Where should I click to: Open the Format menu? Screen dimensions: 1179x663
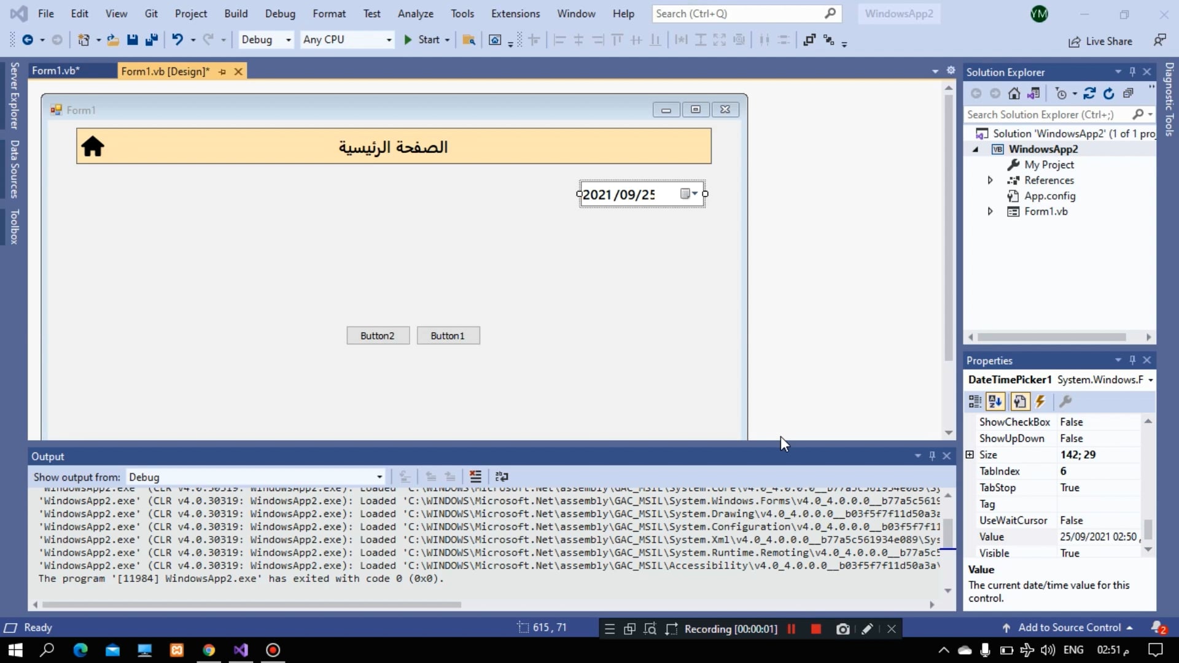[329, 14]
